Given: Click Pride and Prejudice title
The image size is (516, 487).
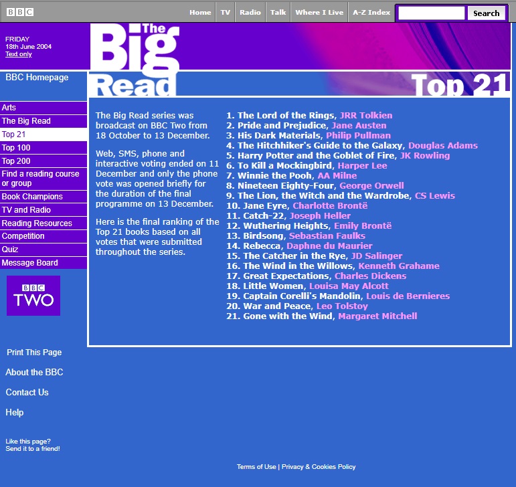Looking at the screenshot, I should (x=282, y=126).
